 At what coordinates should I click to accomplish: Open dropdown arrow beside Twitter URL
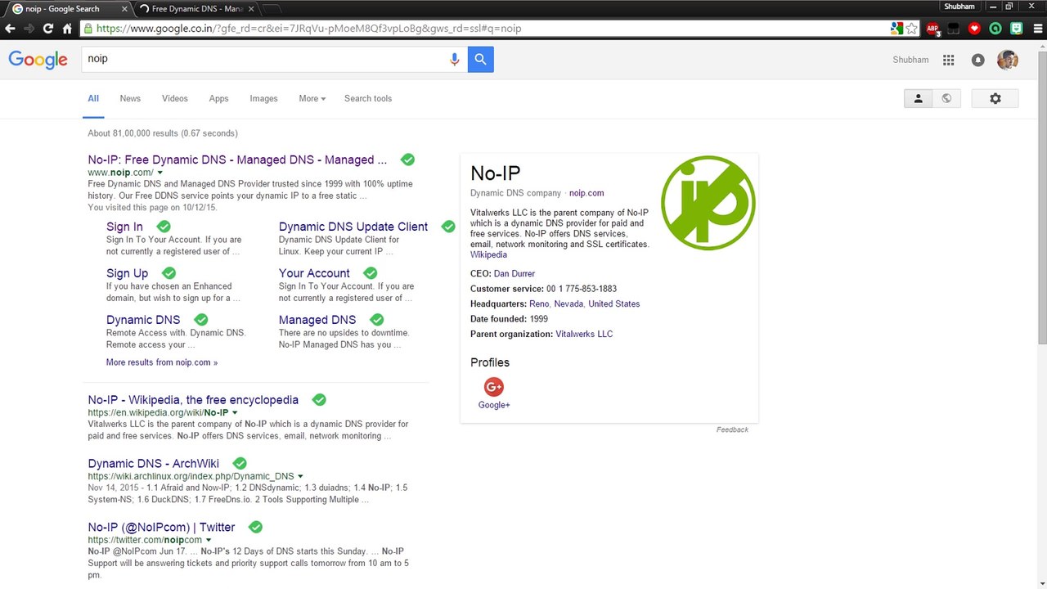coord(209,540)
